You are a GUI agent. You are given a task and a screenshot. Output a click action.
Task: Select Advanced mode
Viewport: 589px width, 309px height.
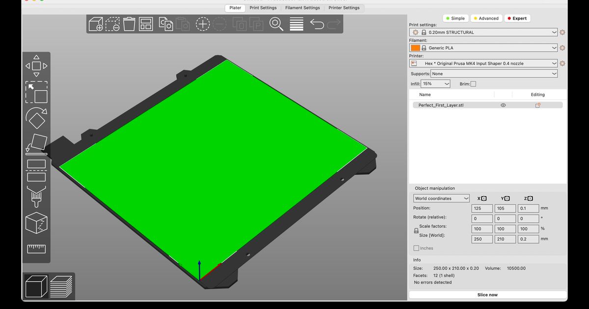(485, 18)
